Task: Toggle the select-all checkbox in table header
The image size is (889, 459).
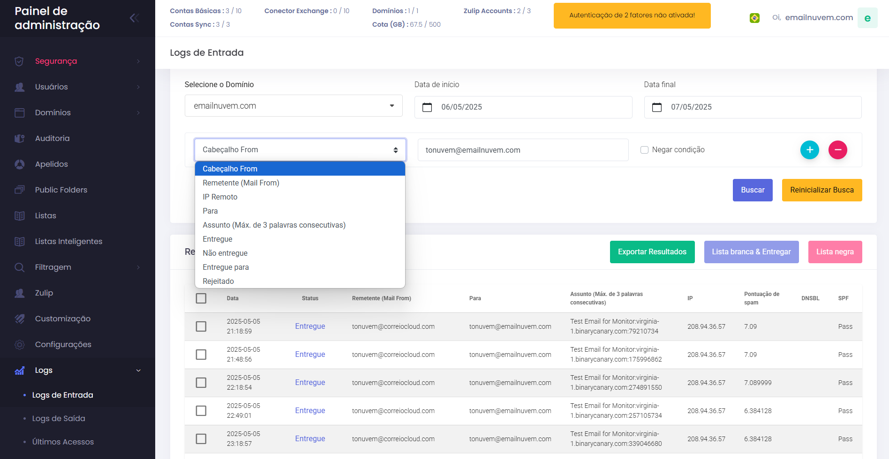Action: pos(201,298)
